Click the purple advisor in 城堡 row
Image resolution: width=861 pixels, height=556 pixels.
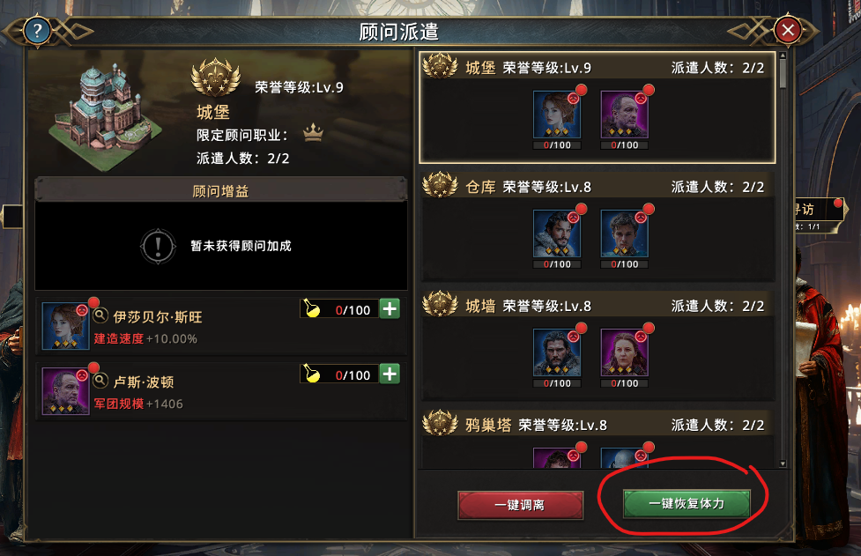point(624,115)
